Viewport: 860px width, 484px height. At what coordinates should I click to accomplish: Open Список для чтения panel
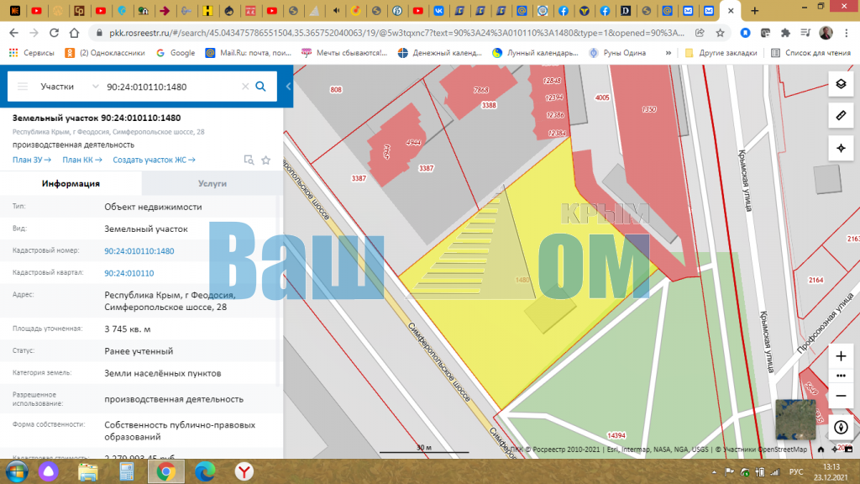(x=810, y=53)
